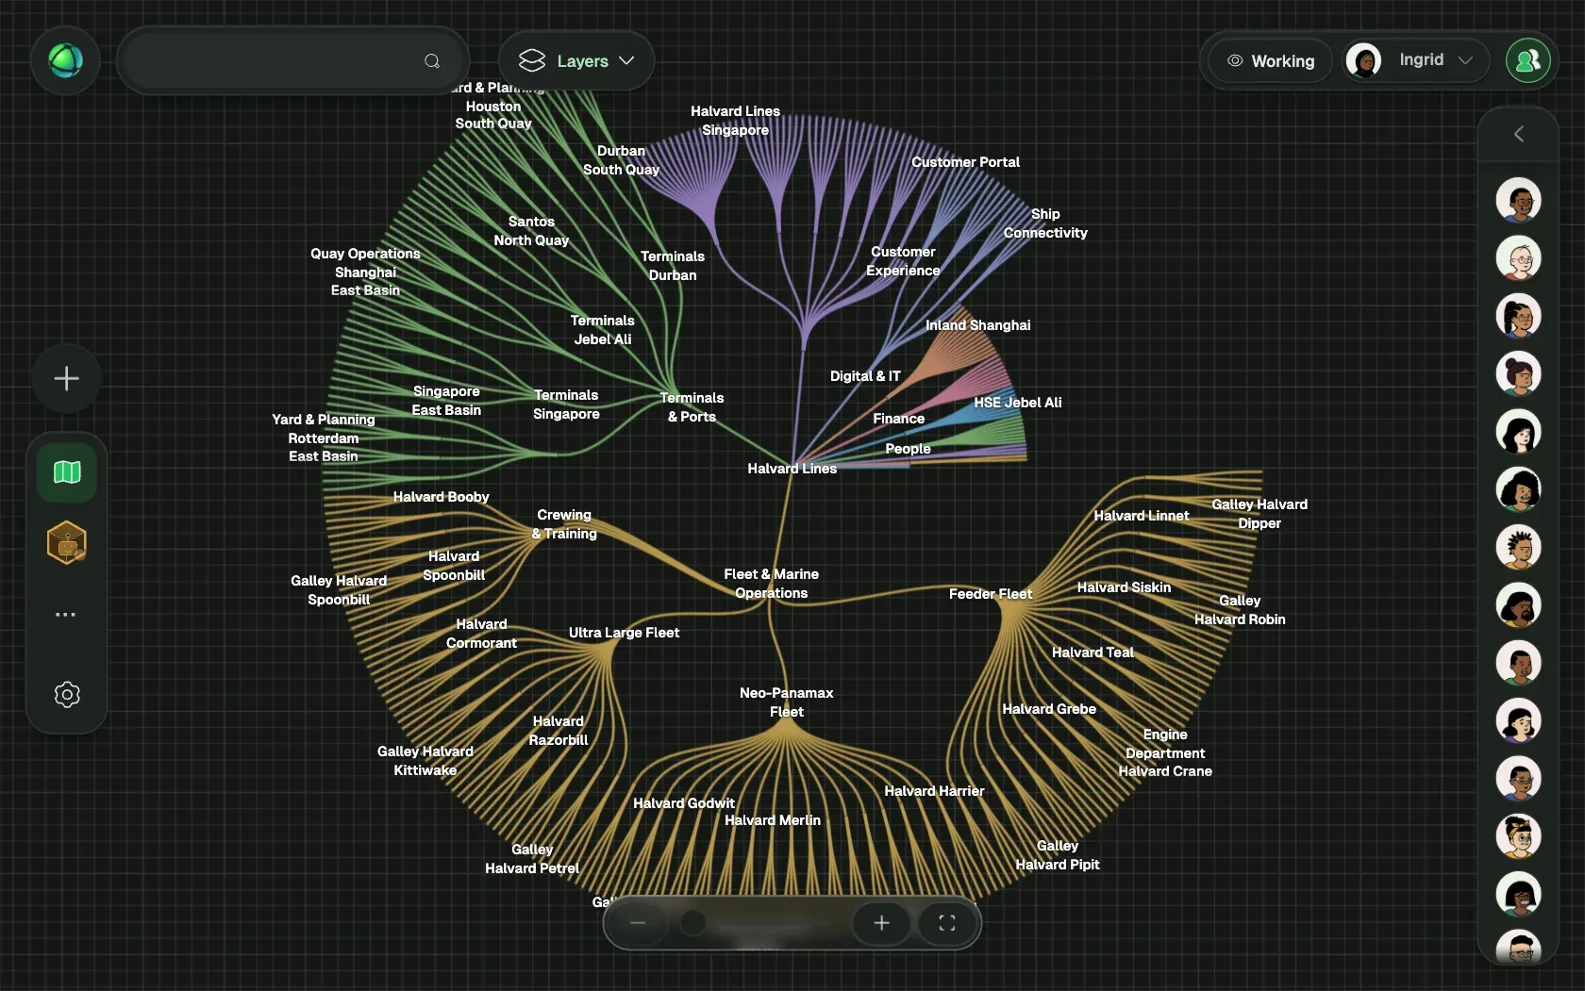Select the 'Singapore East Basin' node
The image size is (1585, 991).
(x=446, y=401)
